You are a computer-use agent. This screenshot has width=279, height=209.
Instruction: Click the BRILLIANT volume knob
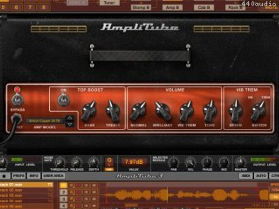coord(163,111)
